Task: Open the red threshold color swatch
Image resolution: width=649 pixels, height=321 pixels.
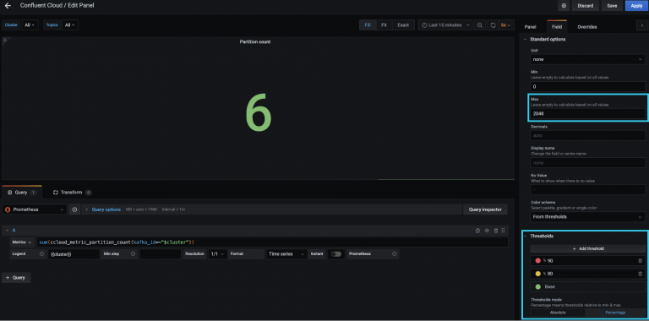Action: point(538,261)
